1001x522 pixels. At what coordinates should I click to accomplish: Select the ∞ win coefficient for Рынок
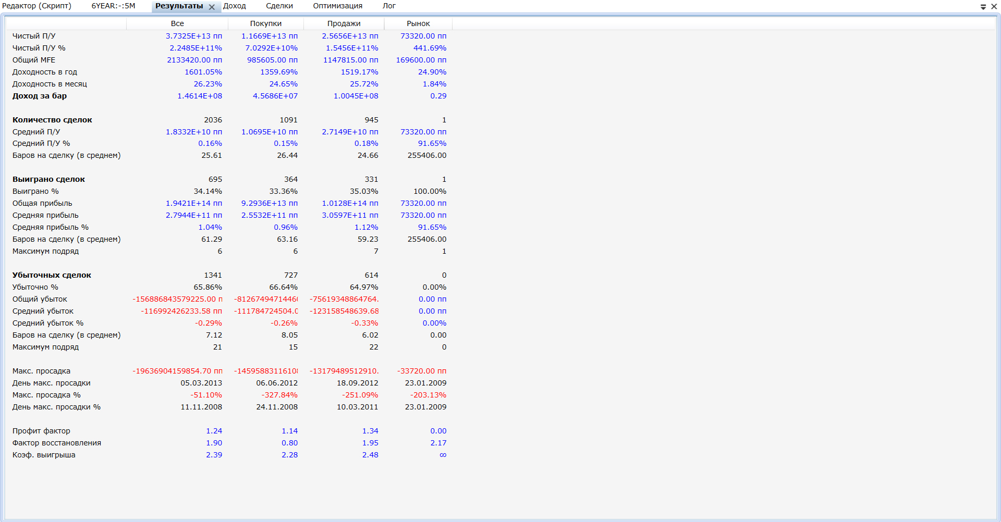click(443, 455)
